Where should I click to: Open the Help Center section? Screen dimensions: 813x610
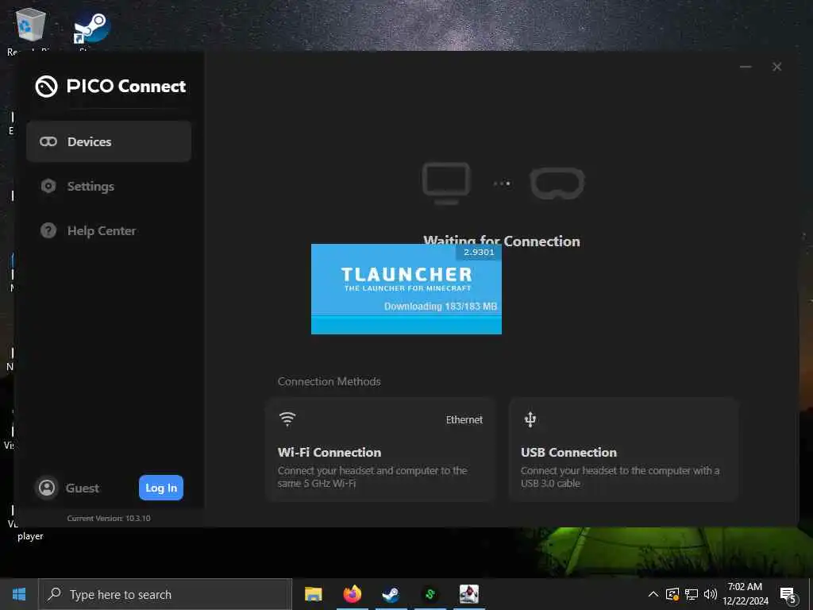(x=108, y=231)
